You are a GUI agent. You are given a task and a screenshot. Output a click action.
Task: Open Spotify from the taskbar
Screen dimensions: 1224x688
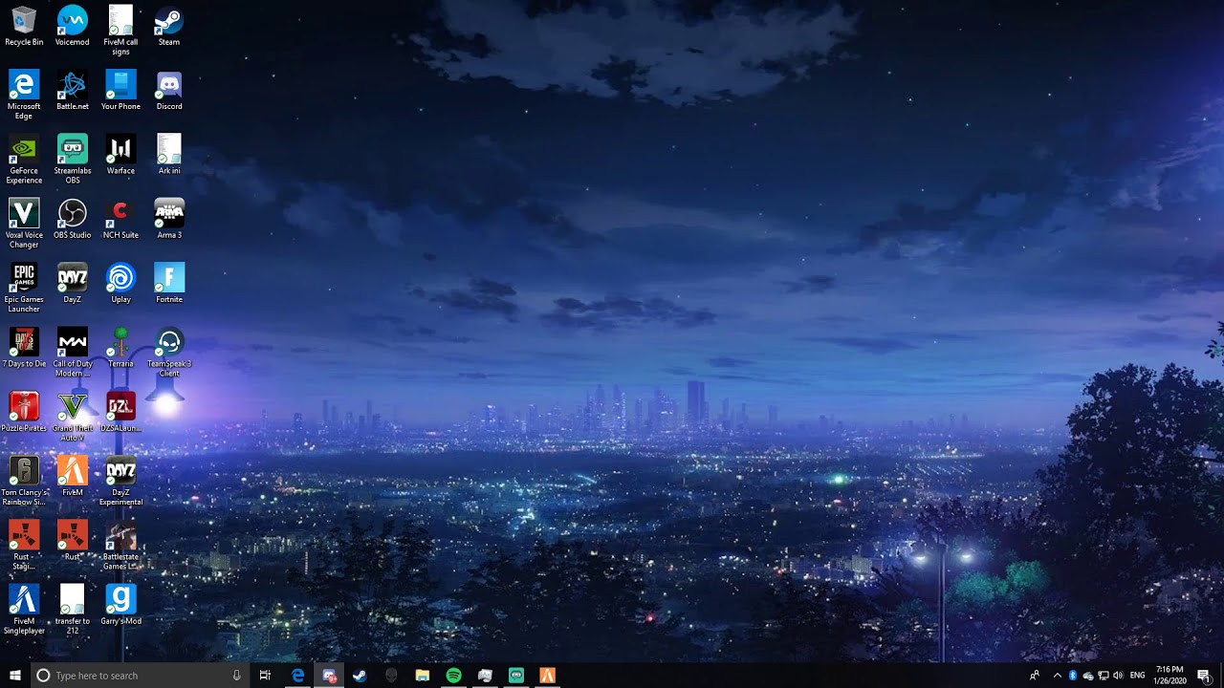point(453,676)
